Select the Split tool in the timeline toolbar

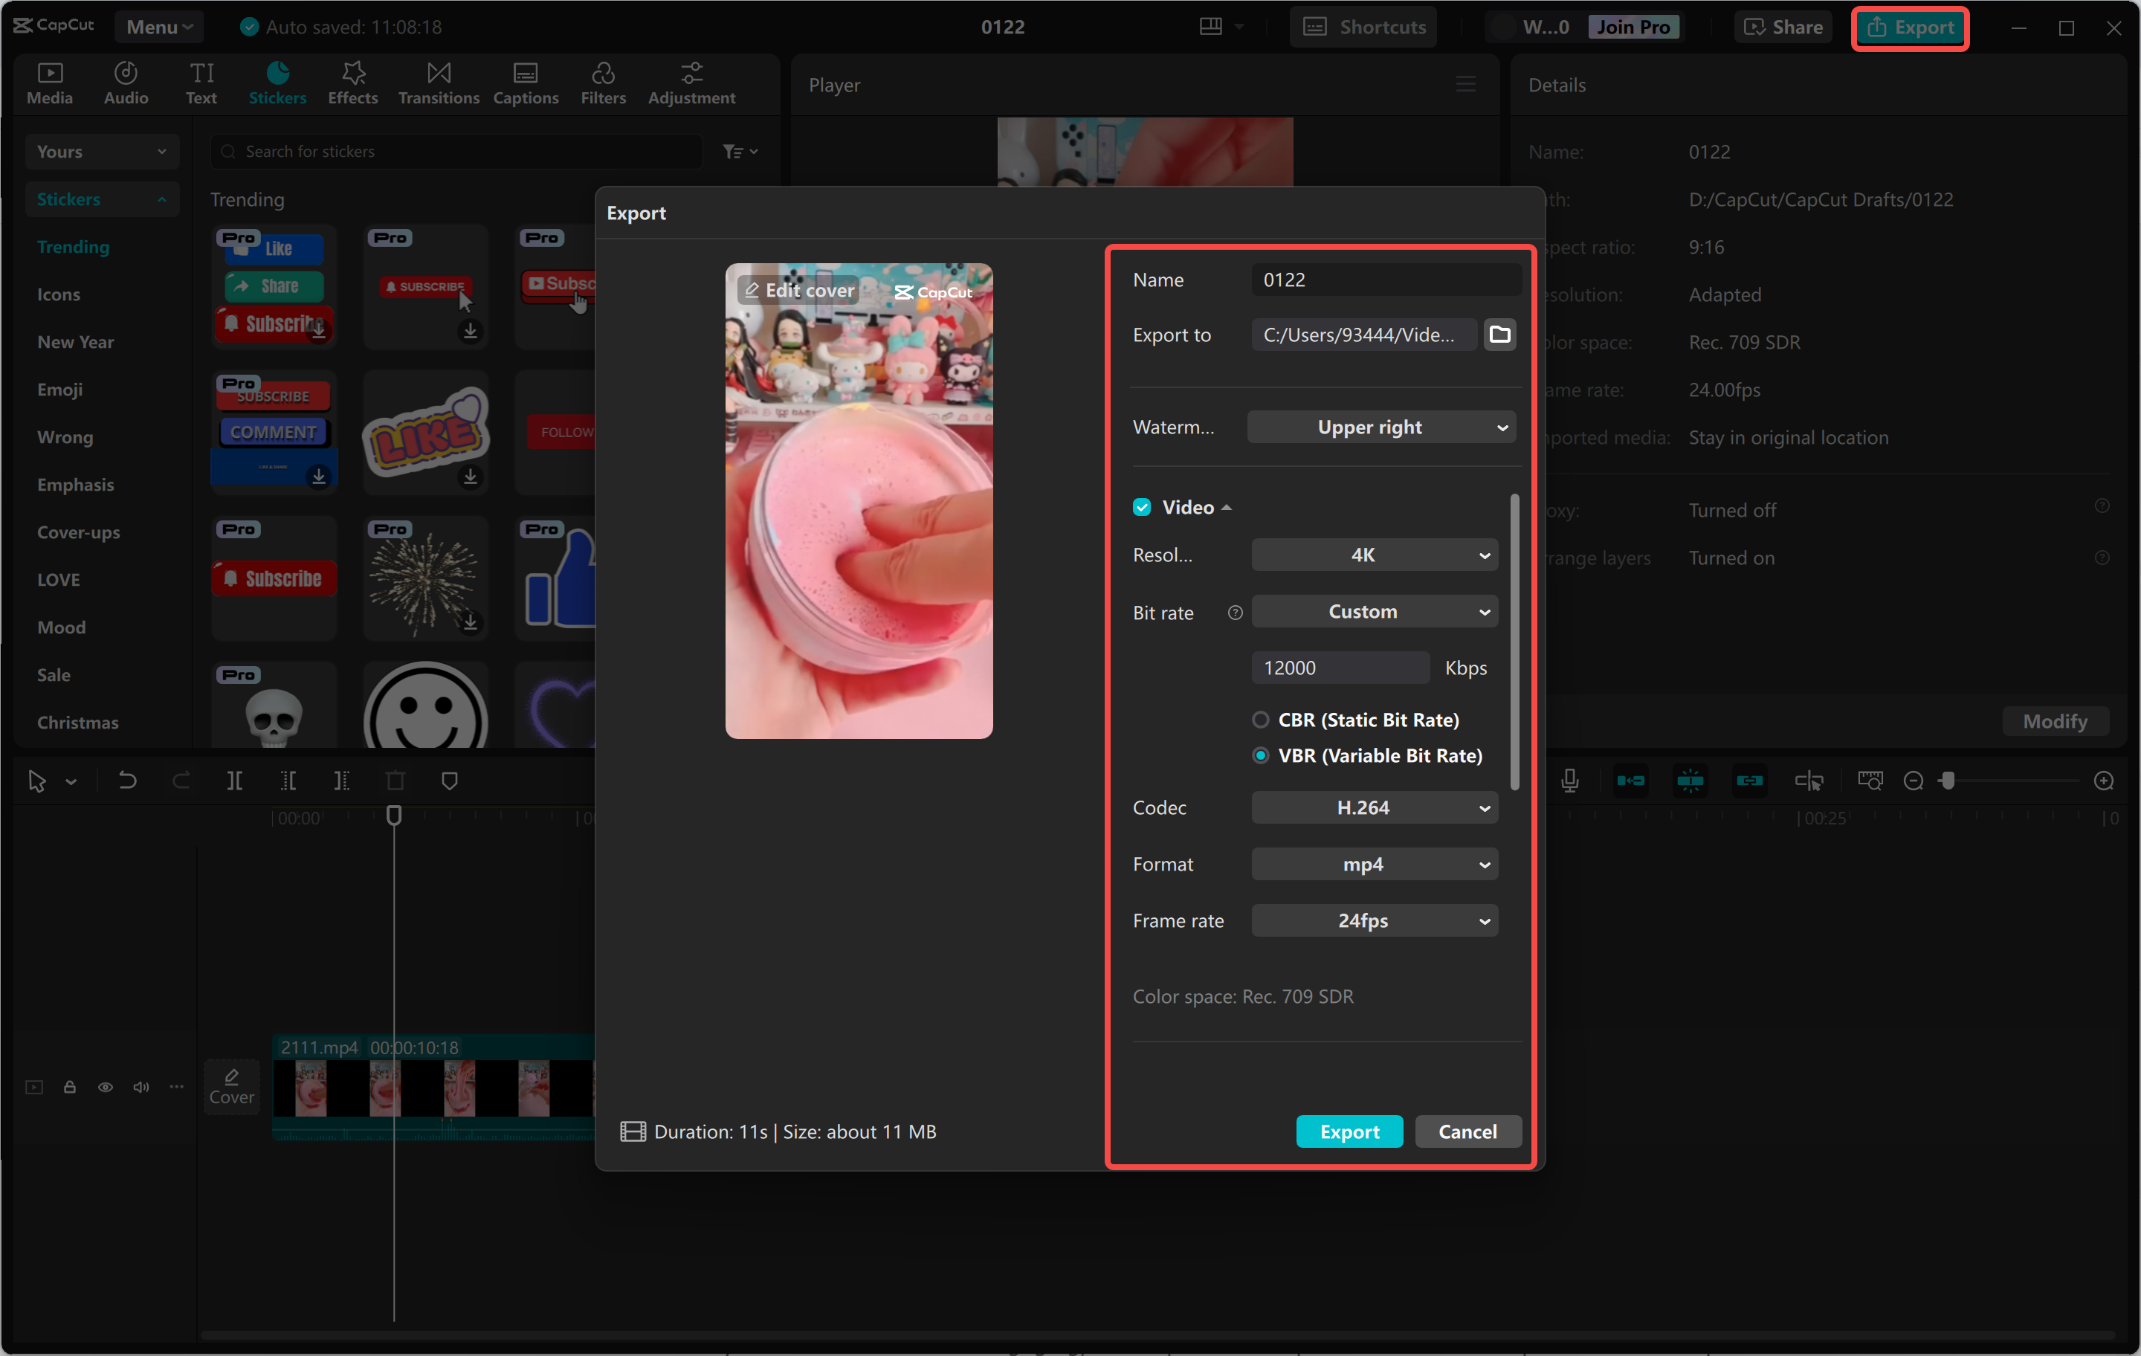(235, 781)
